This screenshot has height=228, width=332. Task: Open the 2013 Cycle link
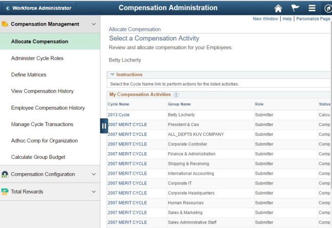pyautogui.click(x=118, y=115)
